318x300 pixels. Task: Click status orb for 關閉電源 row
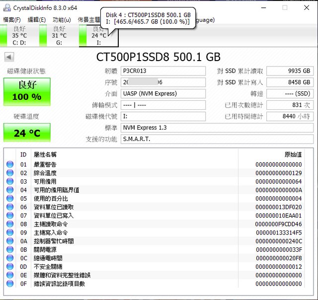point(10,249)
